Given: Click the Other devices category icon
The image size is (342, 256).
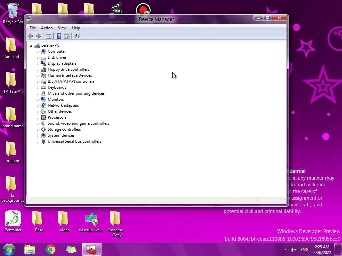Looking at the screenshot, I should pos(43,111).
